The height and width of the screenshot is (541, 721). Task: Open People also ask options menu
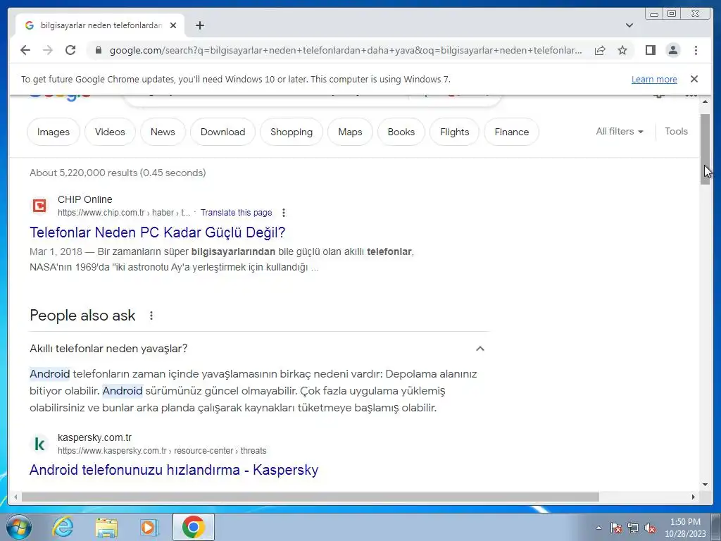[x=151, y=316]
